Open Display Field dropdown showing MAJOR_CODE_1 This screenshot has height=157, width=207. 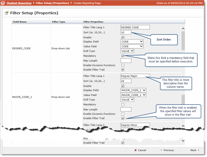click(x=133, y=90)
